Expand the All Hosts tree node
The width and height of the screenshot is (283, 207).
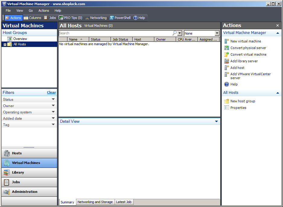pyautogui.click(x=5, y=45)
